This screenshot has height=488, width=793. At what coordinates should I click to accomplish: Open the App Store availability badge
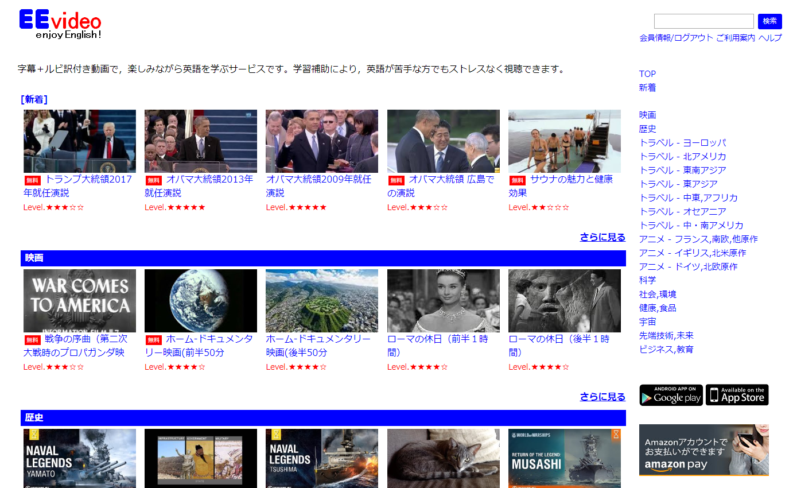coord(737,395)
